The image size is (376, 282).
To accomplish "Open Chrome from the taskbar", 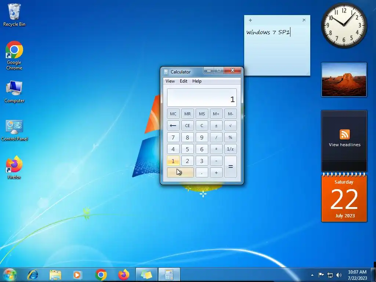I will 101,275.
